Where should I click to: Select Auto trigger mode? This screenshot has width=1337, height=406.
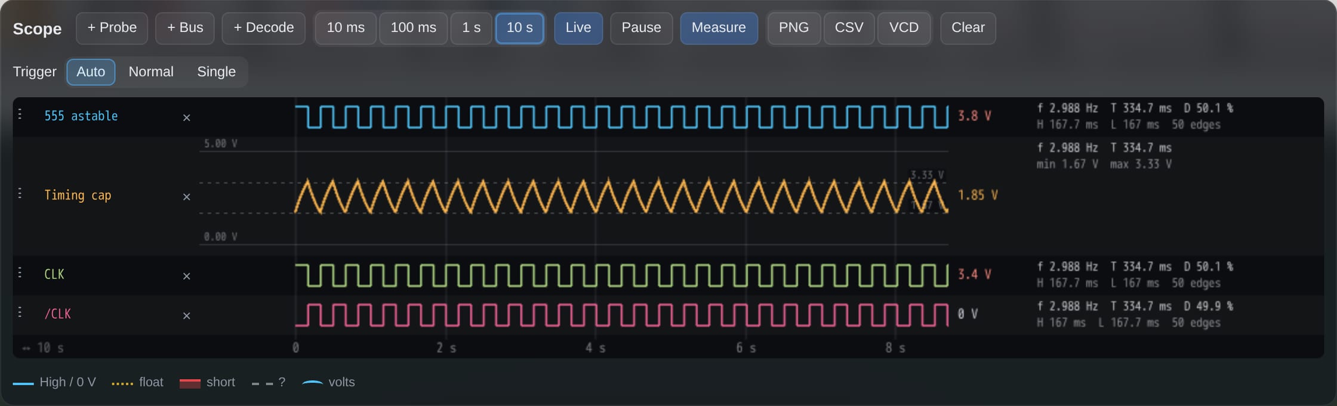point(91,72)
